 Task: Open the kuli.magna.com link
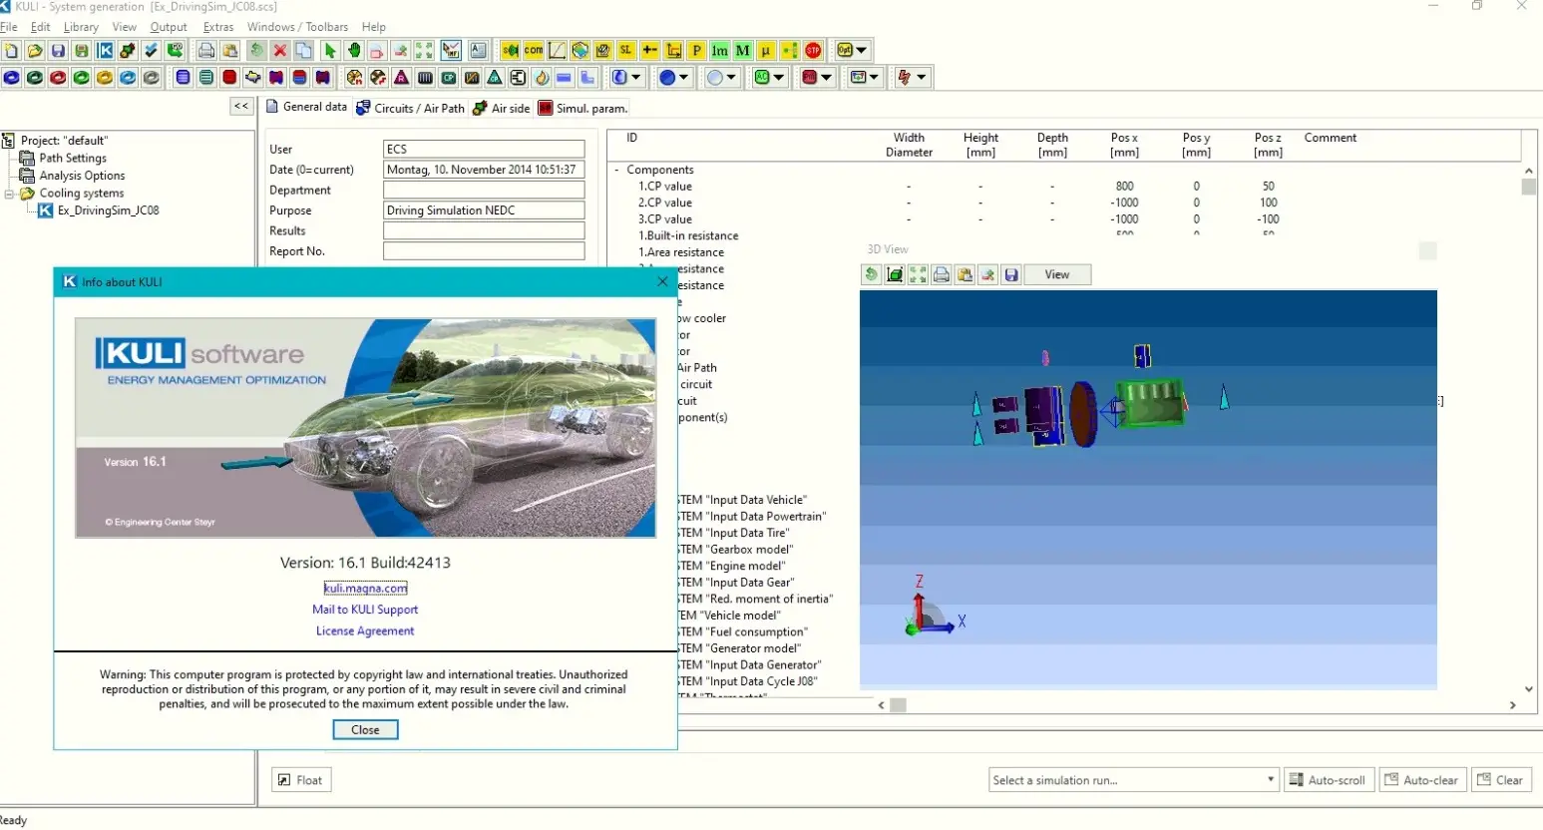366,589
